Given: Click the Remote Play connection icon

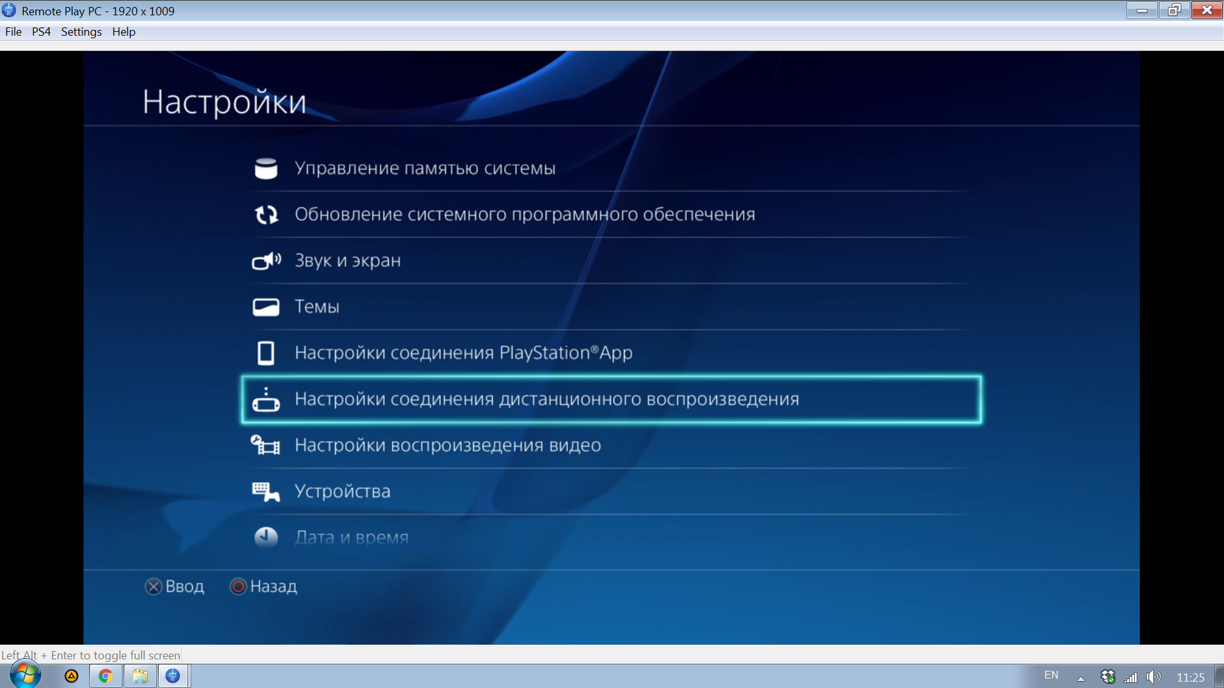Looking at the screenshot, I should click(266, 399).
